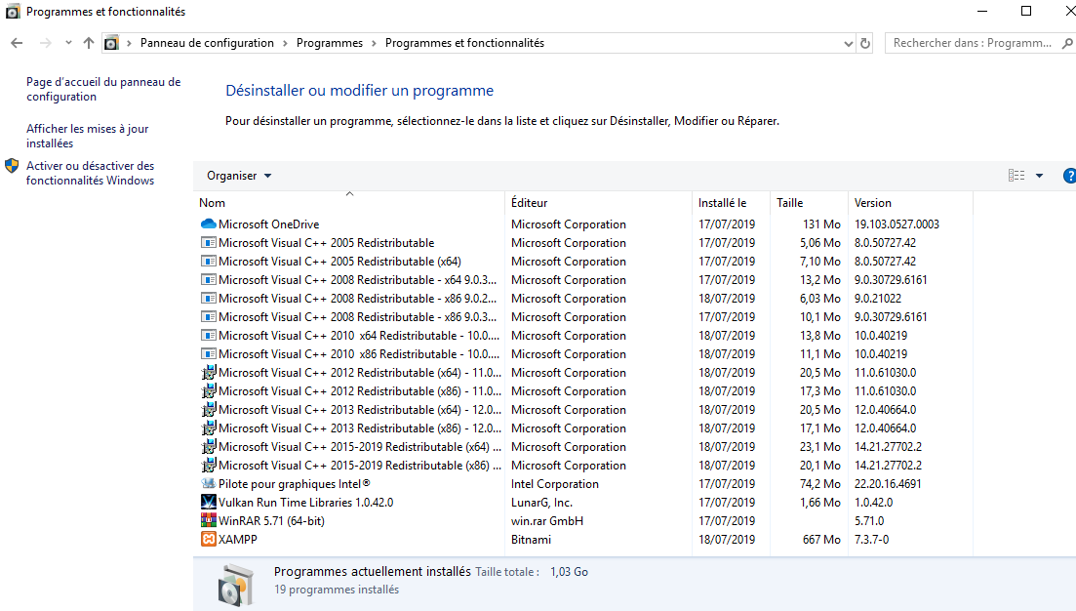
Task: Change the view with the view layout icon
Action: pyautogui.click(x=1016, y=176)
